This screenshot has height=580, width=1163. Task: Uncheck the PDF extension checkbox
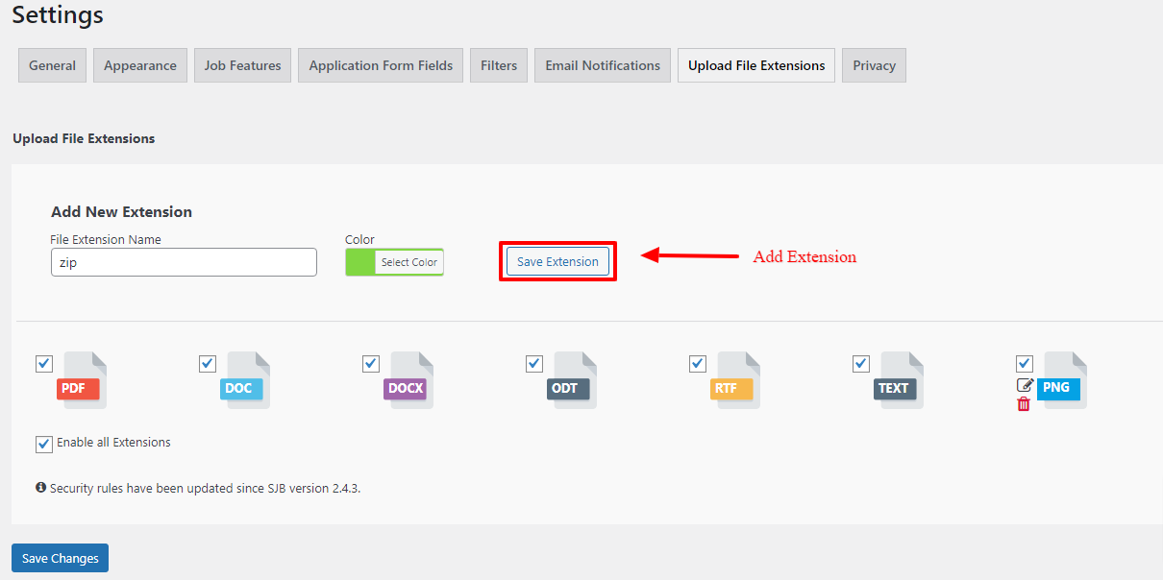pyautogui.click(x=44, y=364)
